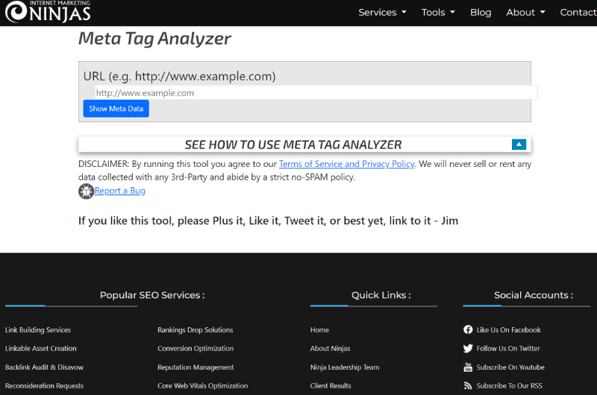Go to the Blog page
The height and width of the screenshot is (395, 597).
481,13
